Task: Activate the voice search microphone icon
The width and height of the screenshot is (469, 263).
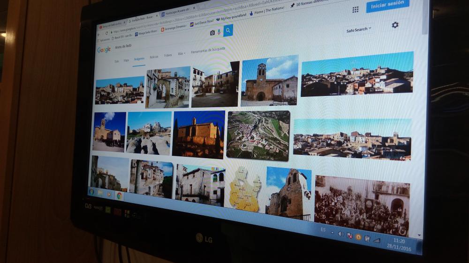Action: pyautogui.click(x=219, y=32)
